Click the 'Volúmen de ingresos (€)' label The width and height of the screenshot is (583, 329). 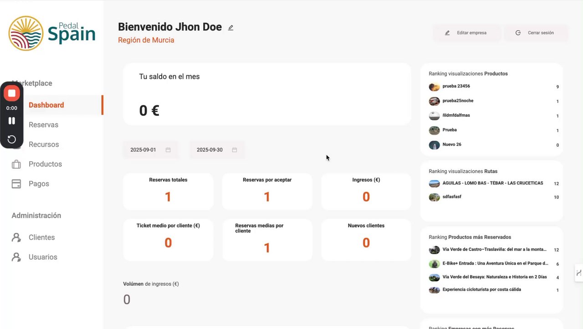tap(151, 284)
